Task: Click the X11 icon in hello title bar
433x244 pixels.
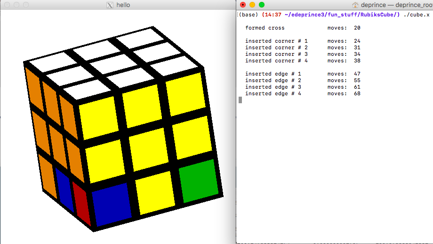Action: 111,5
